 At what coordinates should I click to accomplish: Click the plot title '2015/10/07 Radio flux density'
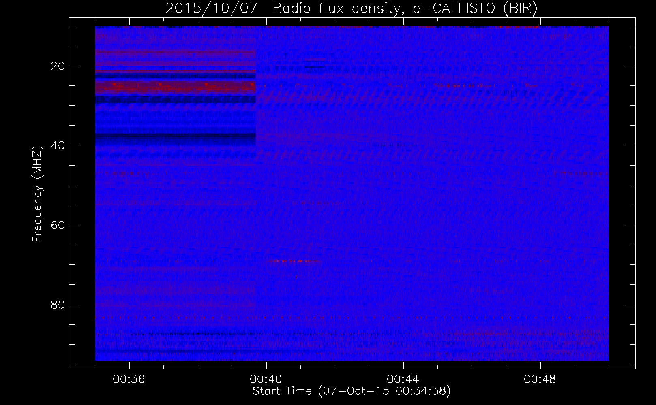tap(352, 9)
